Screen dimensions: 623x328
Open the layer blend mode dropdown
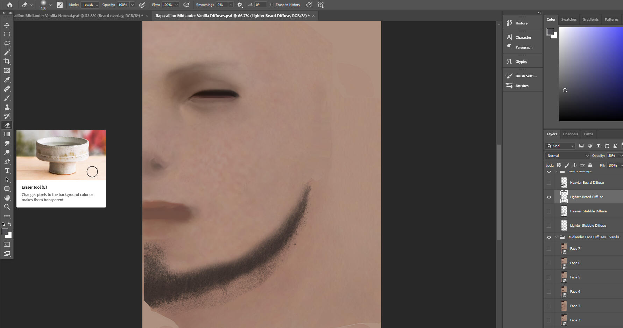coord(567,155)
